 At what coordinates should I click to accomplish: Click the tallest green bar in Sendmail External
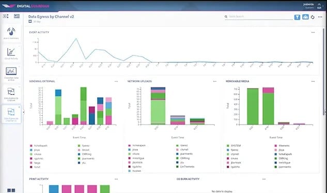[x=83, y=106]
